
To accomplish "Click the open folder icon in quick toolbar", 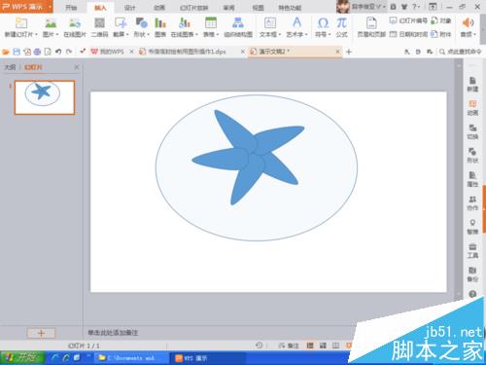I will click(x=6, y=52).
